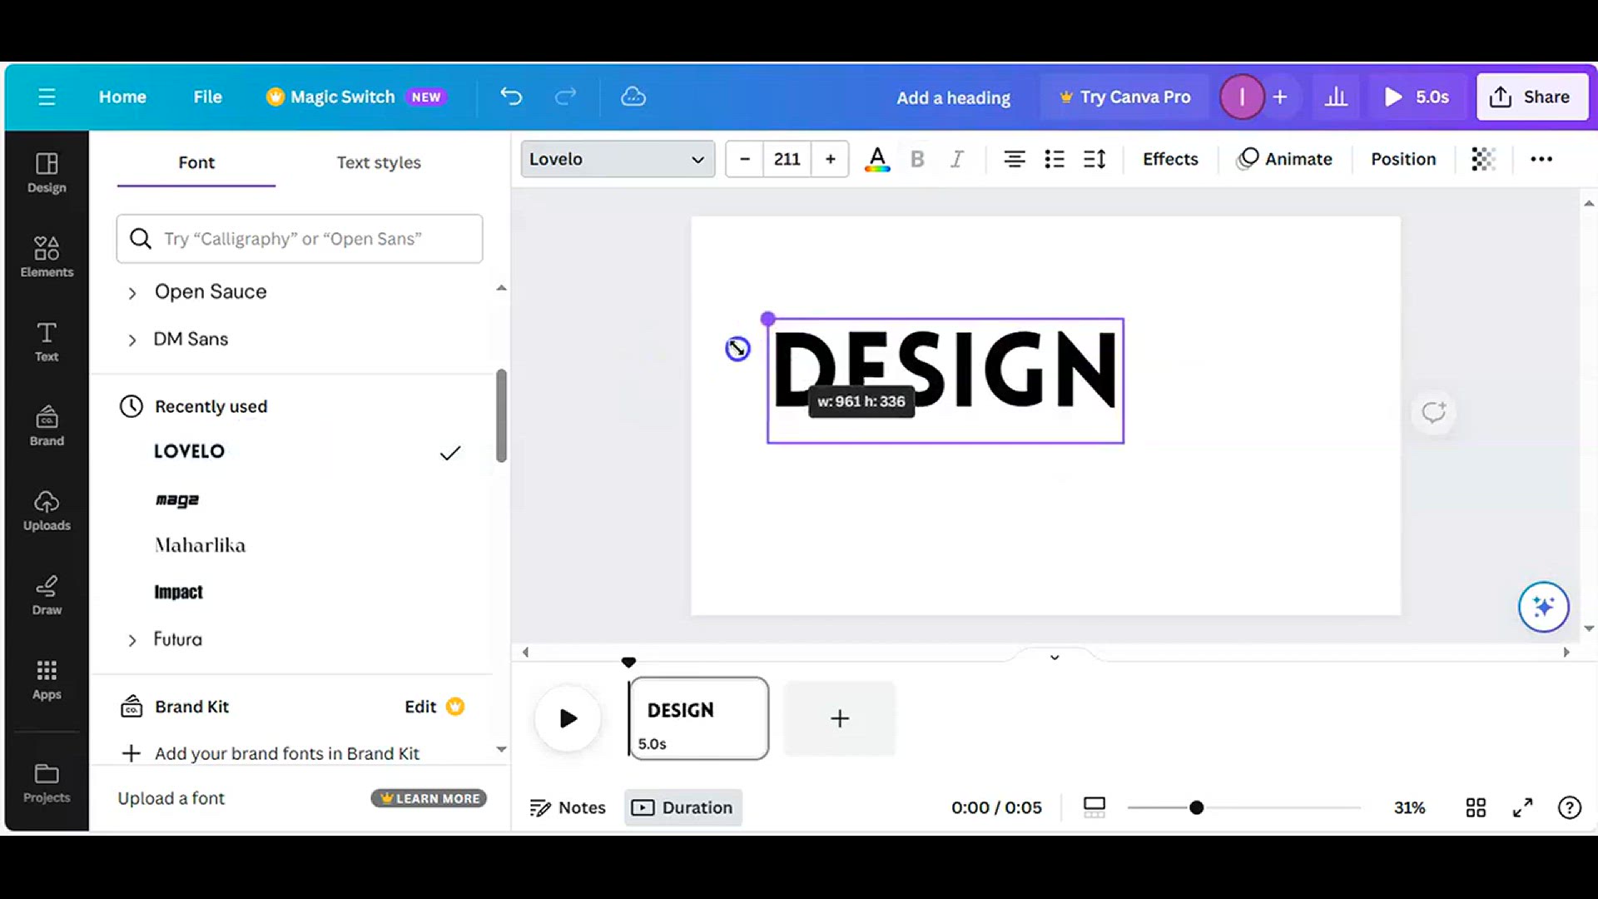Viewport: 1598px width, 899px height.
Task: Open the Home menu
Action: 122,97
